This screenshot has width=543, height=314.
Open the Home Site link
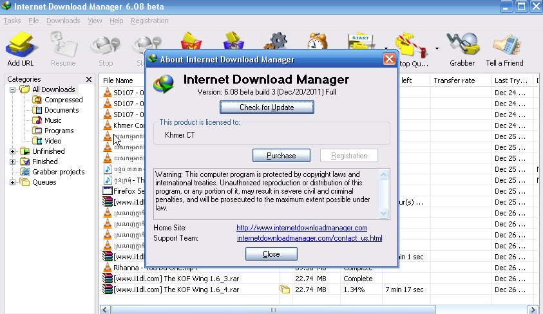301,228
